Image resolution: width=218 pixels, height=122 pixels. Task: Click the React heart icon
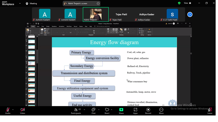(107, 110)
